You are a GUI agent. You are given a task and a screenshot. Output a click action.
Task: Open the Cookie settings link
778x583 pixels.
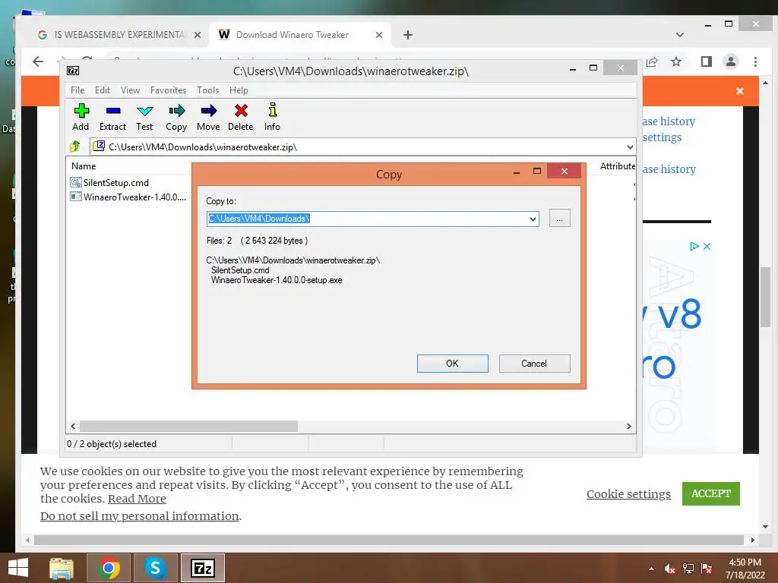coord(628,493)
